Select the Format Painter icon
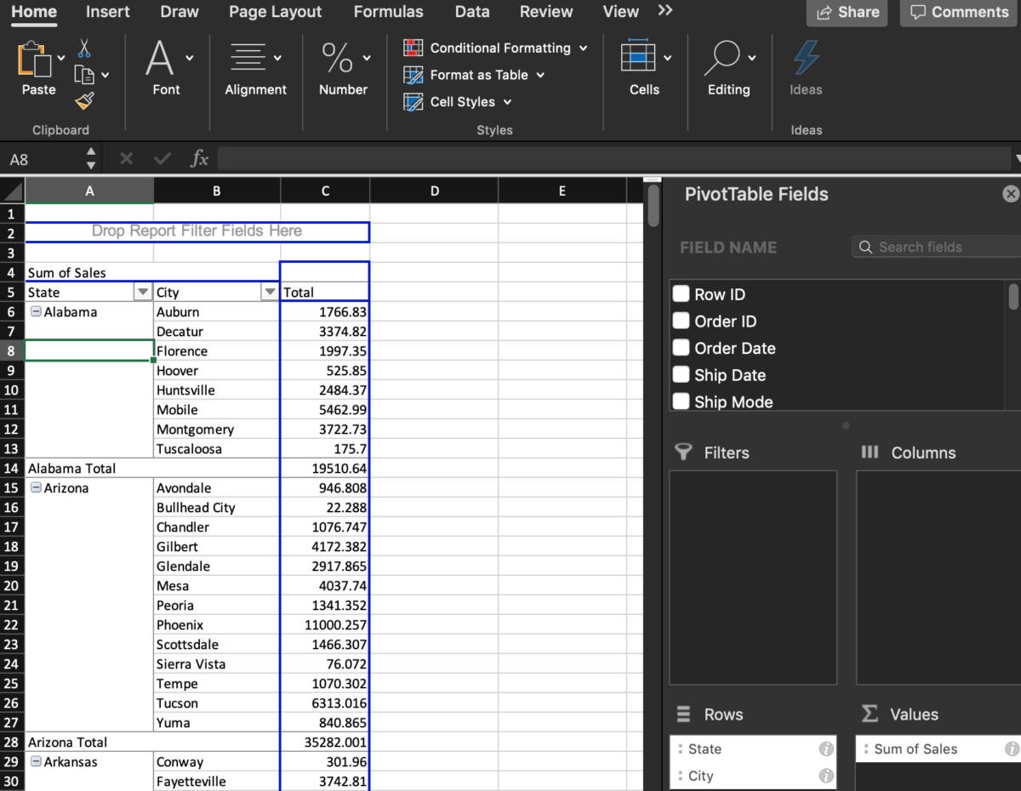Image resolution: width=1021 pixels, height=791 pixels. tap(85, 101)
